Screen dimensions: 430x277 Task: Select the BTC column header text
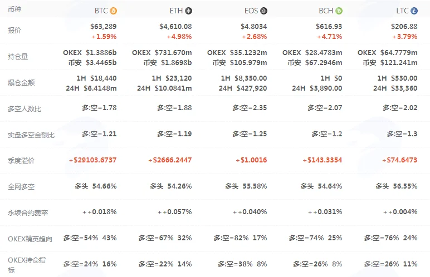[x=101, y=11]
